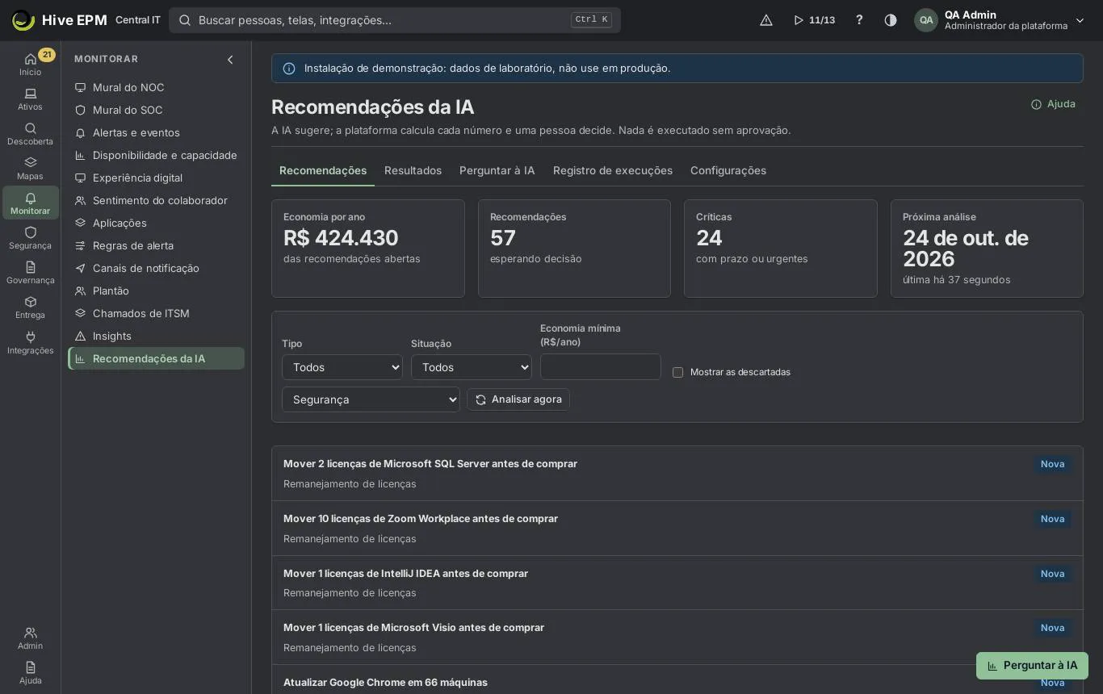This screenshot has width=1103, height=694.
Task: Toggle the dark/light theme contrast icon
Action: (x=891, y=20)
